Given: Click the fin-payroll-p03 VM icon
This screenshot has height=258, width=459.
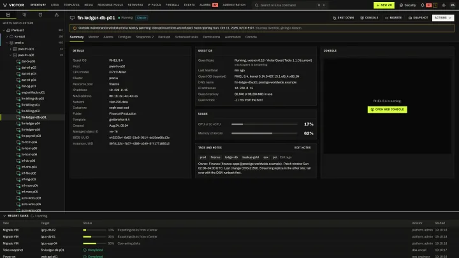Looking at the screenshot, I should point(18,136).
